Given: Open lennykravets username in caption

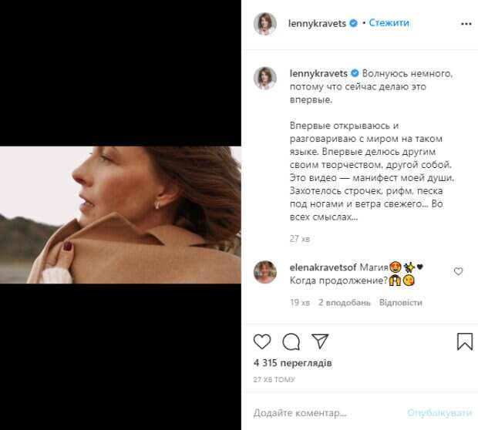Looking at the screenshot, I should 316,72.
